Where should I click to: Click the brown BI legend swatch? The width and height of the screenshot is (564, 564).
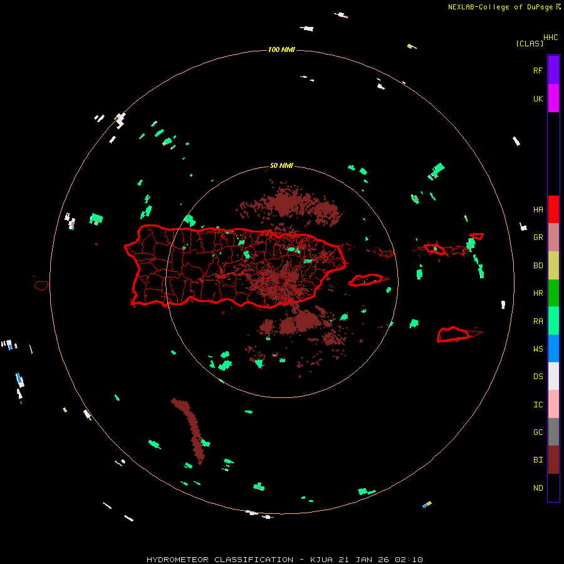pyautogui.click(x=553, y=460)
